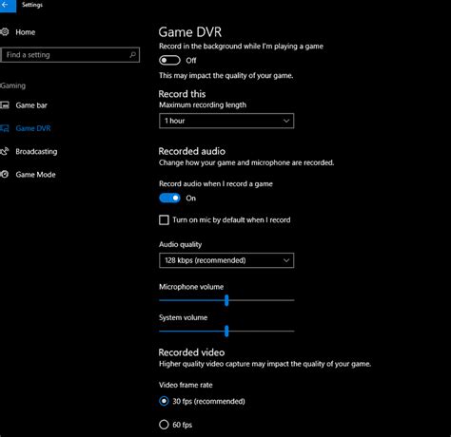Click the Game Mode sidebar icon
The image size is (451, 437).
5,175
